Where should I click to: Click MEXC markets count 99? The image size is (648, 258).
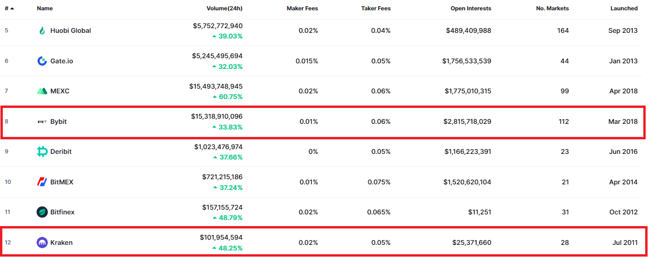coord(565,91)
